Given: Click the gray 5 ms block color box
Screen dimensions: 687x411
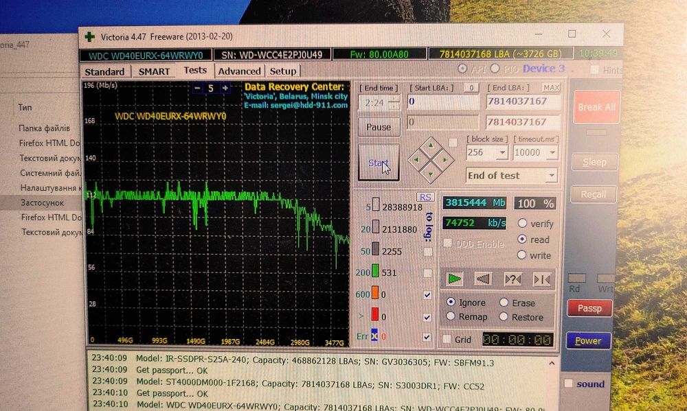Looking at the screenshot, I should point(376,205).
